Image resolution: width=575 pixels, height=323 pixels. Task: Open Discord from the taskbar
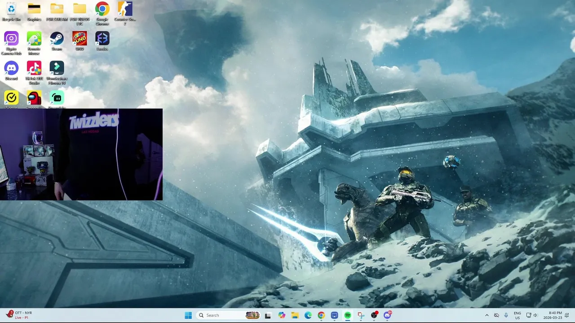coord(387,315)
